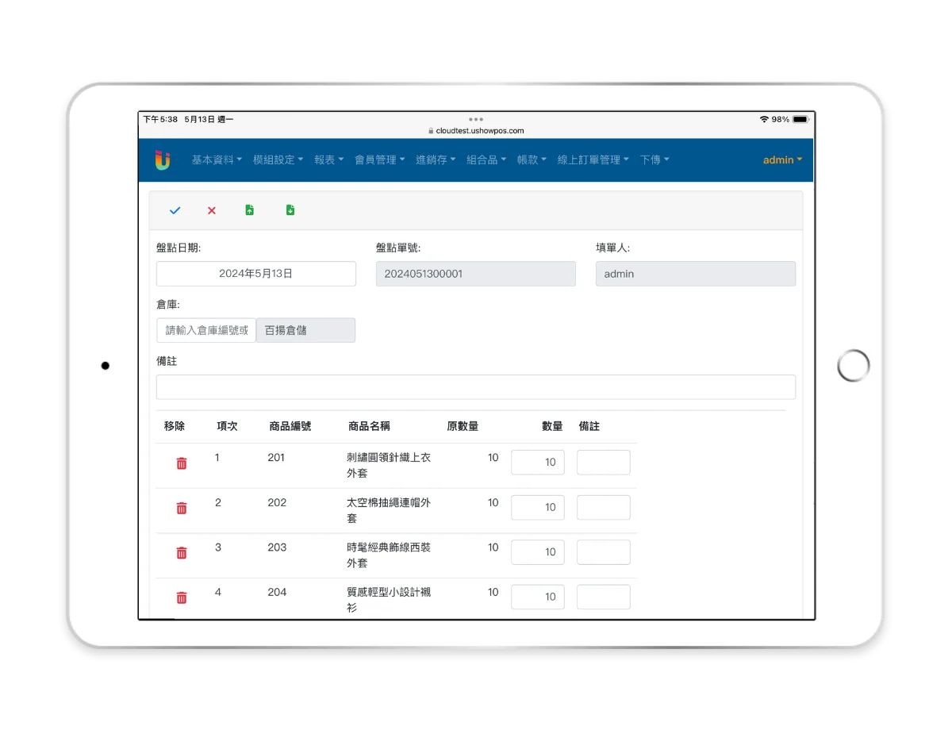Click the warehouse code input field

coord(206,330)
